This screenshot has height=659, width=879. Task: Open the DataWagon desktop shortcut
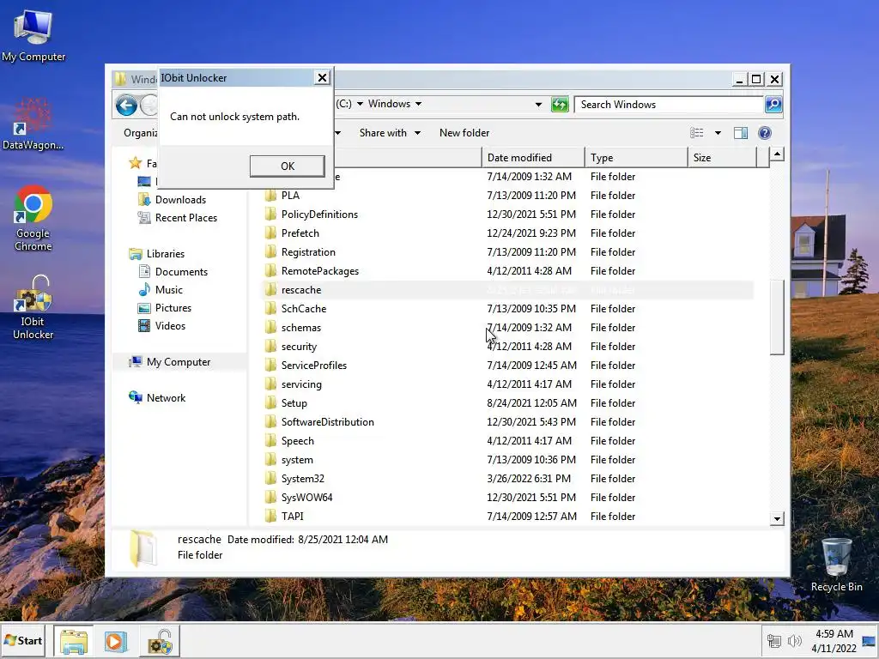[33, 124]
